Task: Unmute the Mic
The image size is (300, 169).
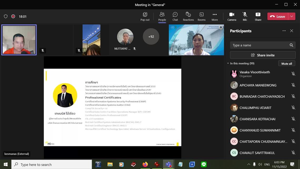Action: coord(245,16)
